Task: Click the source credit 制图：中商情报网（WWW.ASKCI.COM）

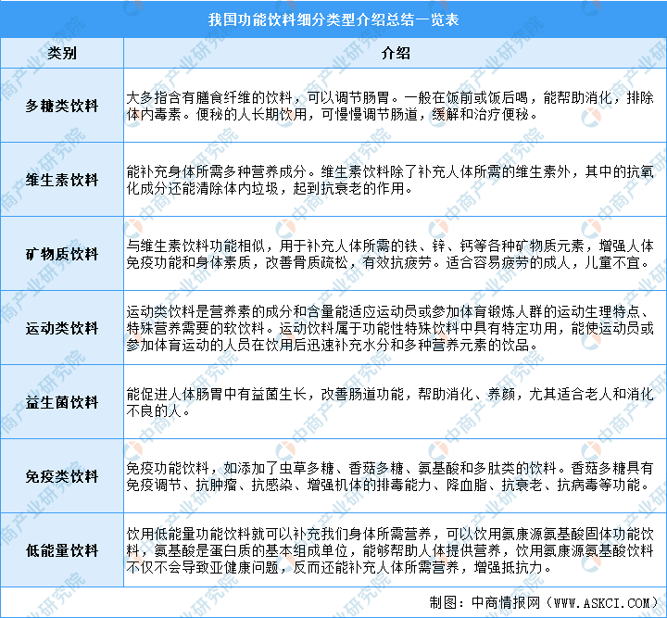Action: point(544,602)
